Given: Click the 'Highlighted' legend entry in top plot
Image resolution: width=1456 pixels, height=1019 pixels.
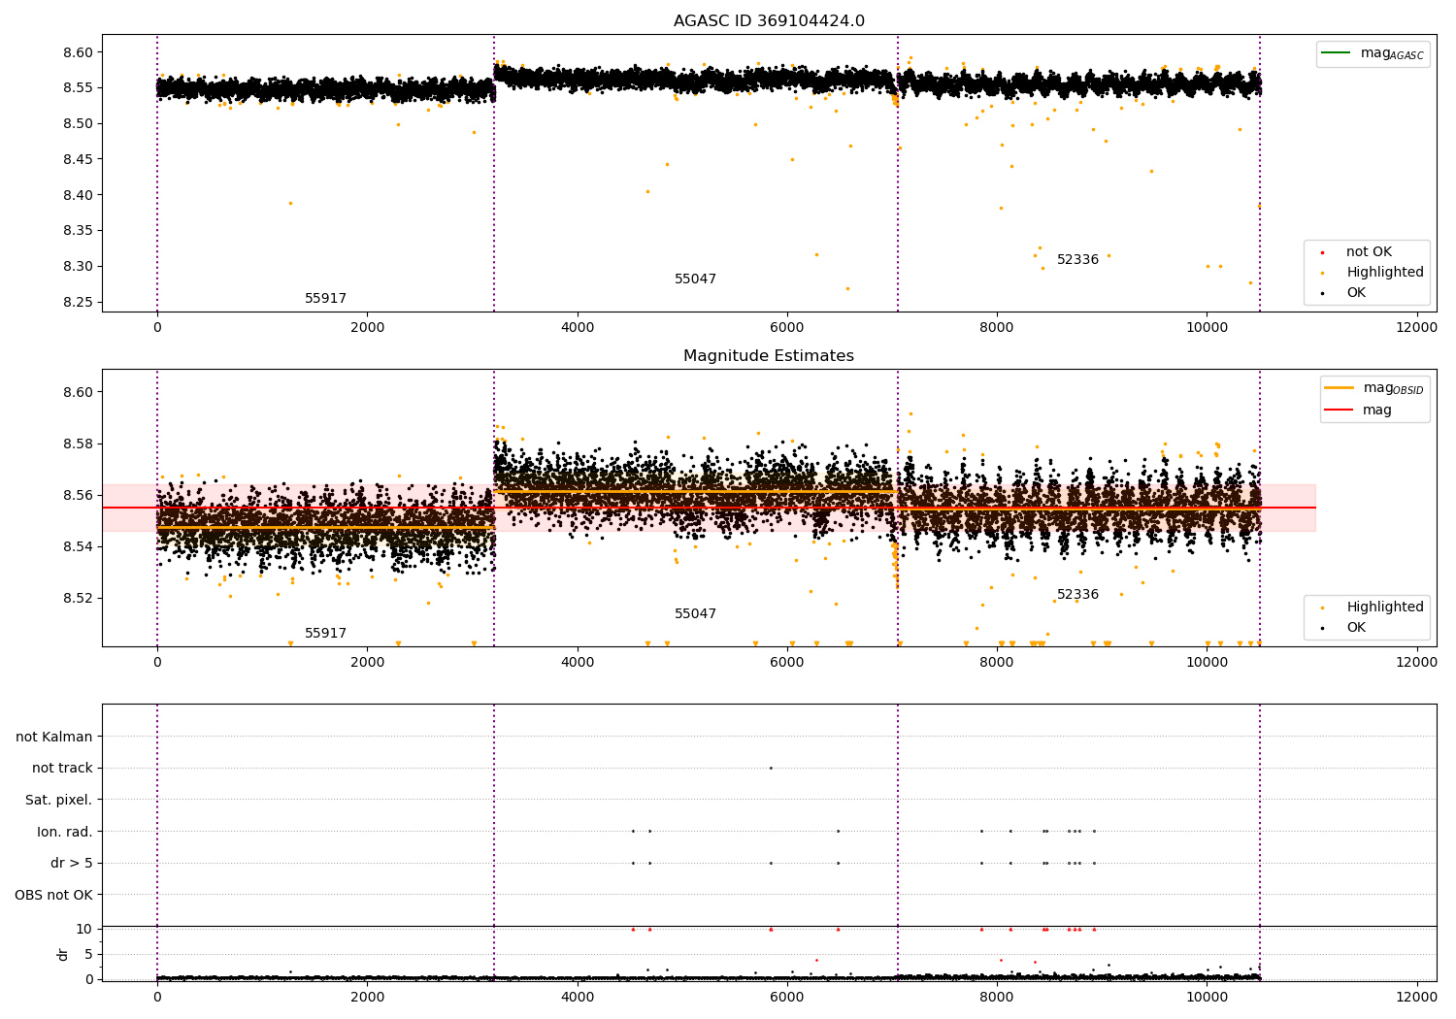Looking at the screenshot, I should [1373, 273].
